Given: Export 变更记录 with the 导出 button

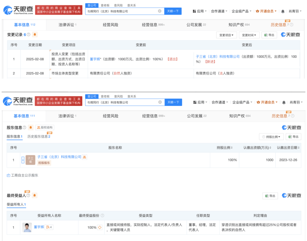Looking at the screenshot, I should pos(269,35).
